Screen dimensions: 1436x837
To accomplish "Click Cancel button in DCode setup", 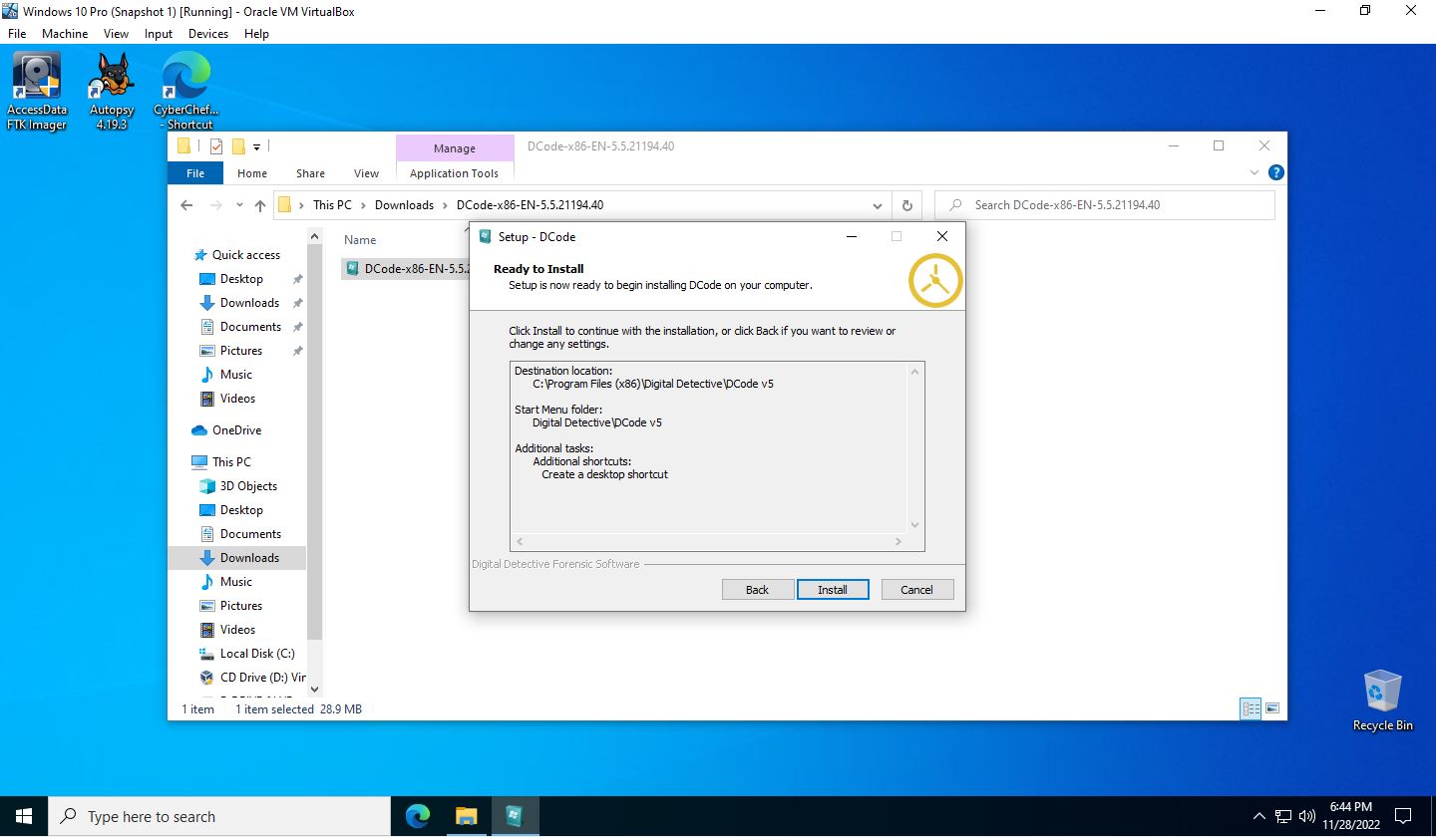I will pos(916,590).
